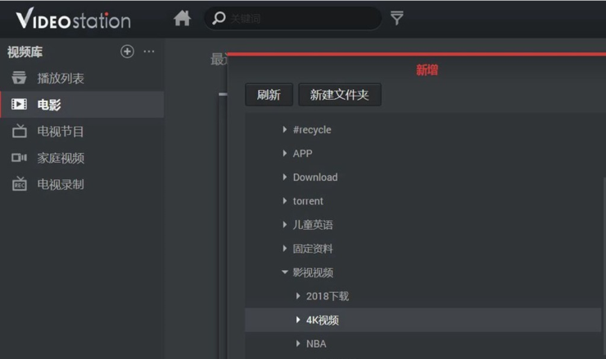
Task: Click the magnifier search icon
Action: click(219, 18)
